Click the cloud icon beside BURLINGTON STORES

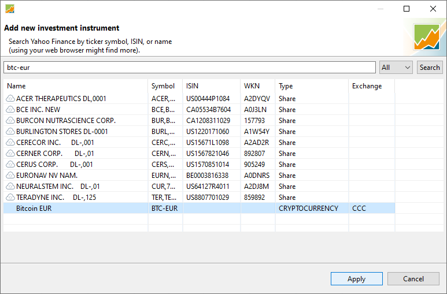tap(10, 131)
